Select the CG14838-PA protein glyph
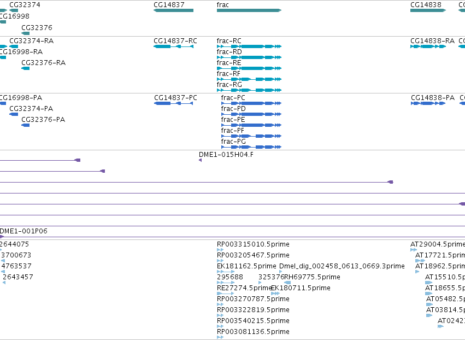Viewport: 465px width, 340px height. tap(428, 103)
